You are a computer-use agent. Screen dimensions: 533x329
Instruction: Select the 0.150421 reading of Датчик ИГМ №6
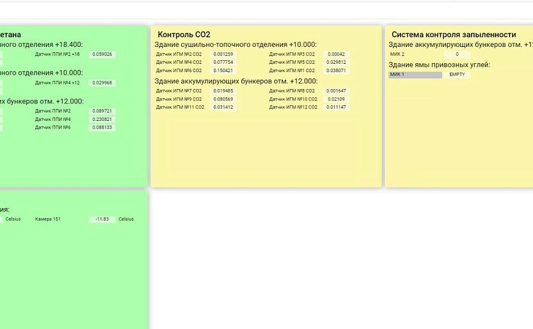pyautogui.click(x=223, y=70)
